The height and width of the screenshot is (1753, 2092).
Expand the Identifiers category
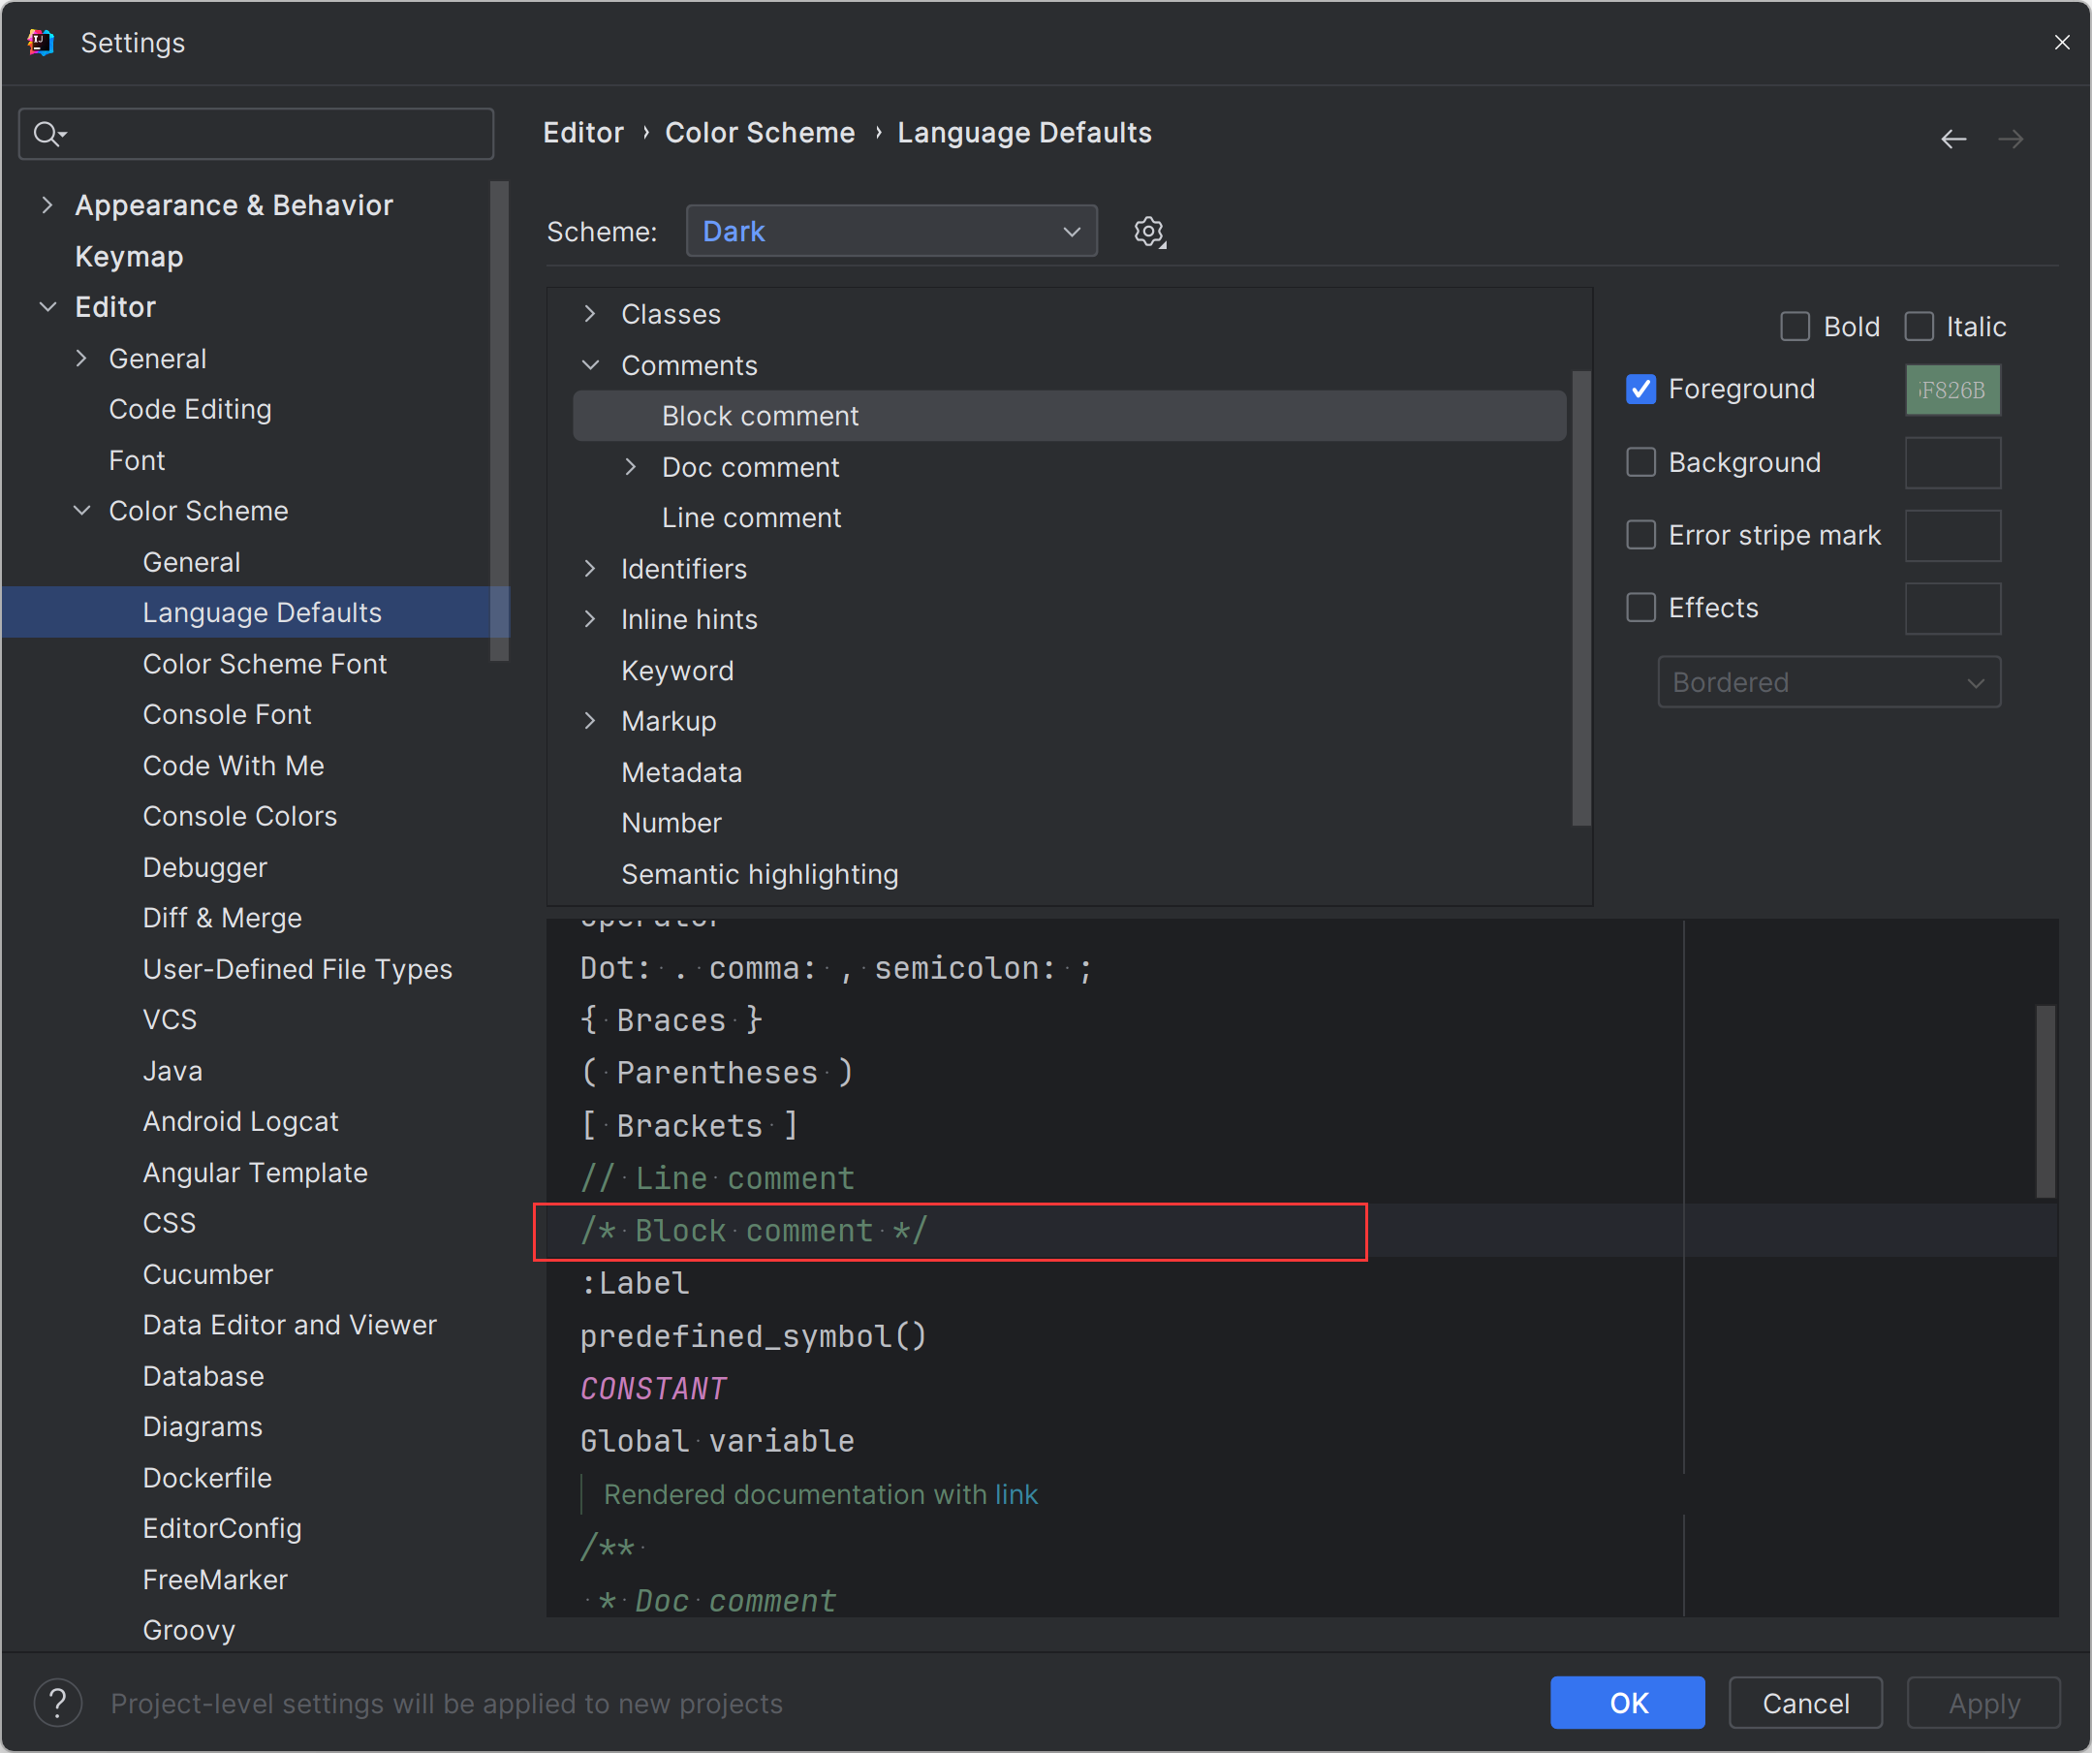(x=590, y=569)
